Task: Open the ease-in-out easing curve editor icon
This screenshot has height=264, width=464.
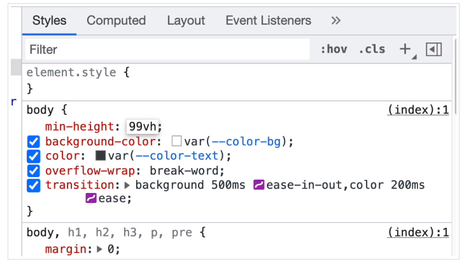Action: click(258, 185)
